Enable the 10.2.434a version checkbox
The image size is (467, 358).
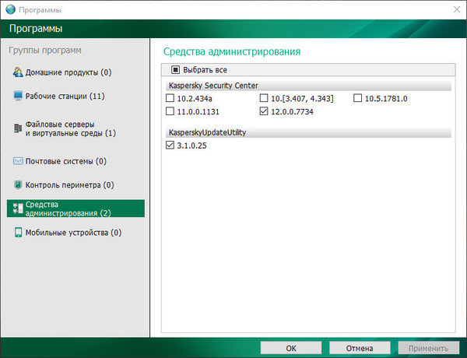click(x=170, y=99)
